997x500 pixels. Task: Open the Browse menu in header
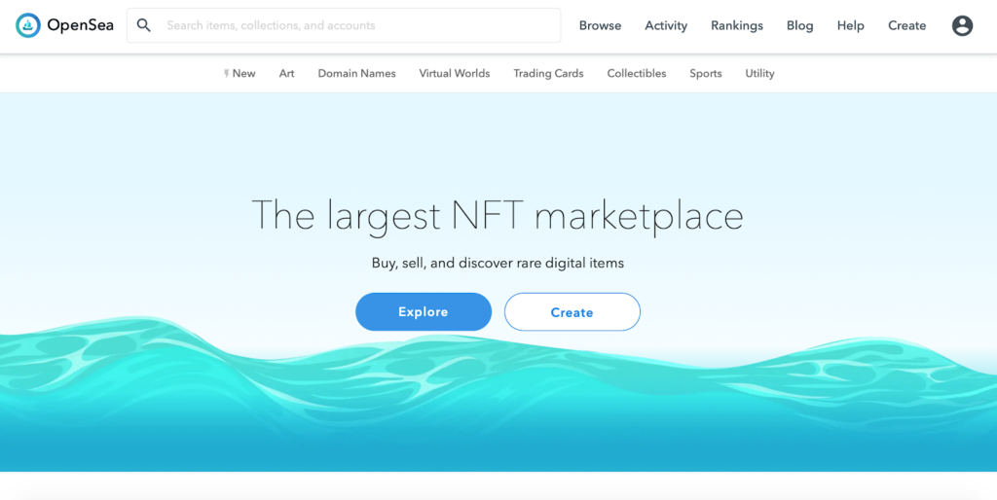click(x=600, y=25)
